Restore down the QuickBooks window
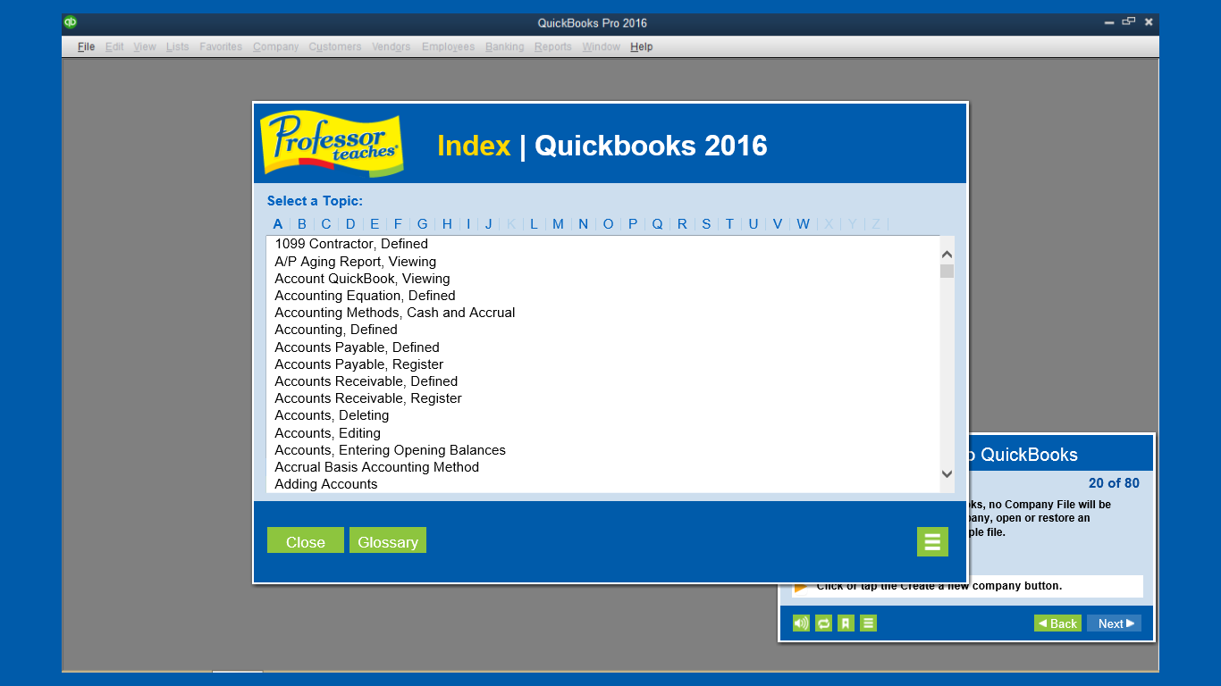Screen dimensions: 1221x686 pyautogui.click(x=1129, y=22)
